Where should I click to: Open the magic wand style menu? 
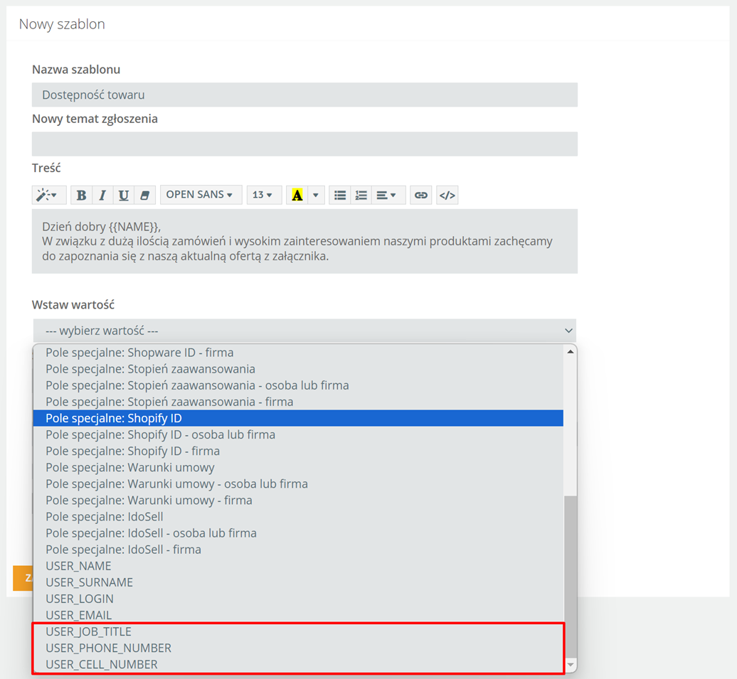click(x=49, y=195)
